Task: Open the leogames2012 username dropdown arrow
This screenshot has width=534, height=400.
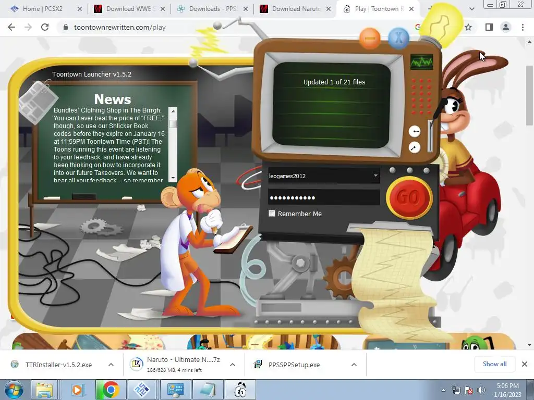Action: tap(375, 176)
